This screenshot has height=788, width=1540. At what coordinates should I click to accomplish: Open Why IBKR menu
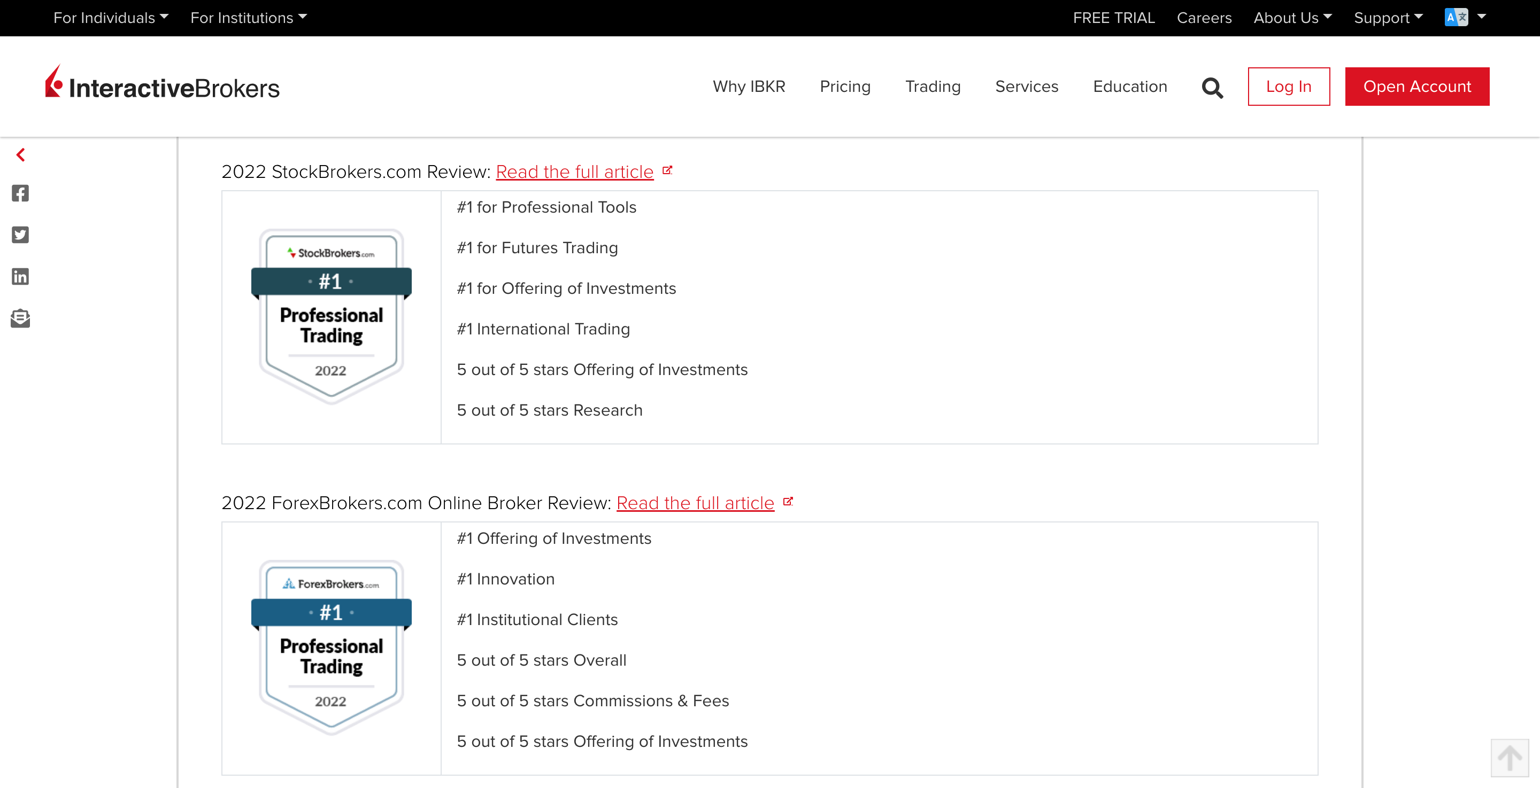click(x=749, y=87)
